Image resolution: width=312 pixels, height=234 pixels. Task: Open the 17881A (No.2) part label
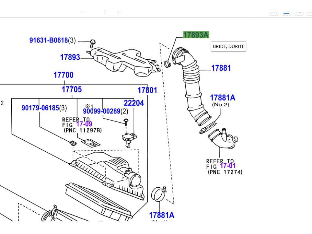[x=222, y=98]
